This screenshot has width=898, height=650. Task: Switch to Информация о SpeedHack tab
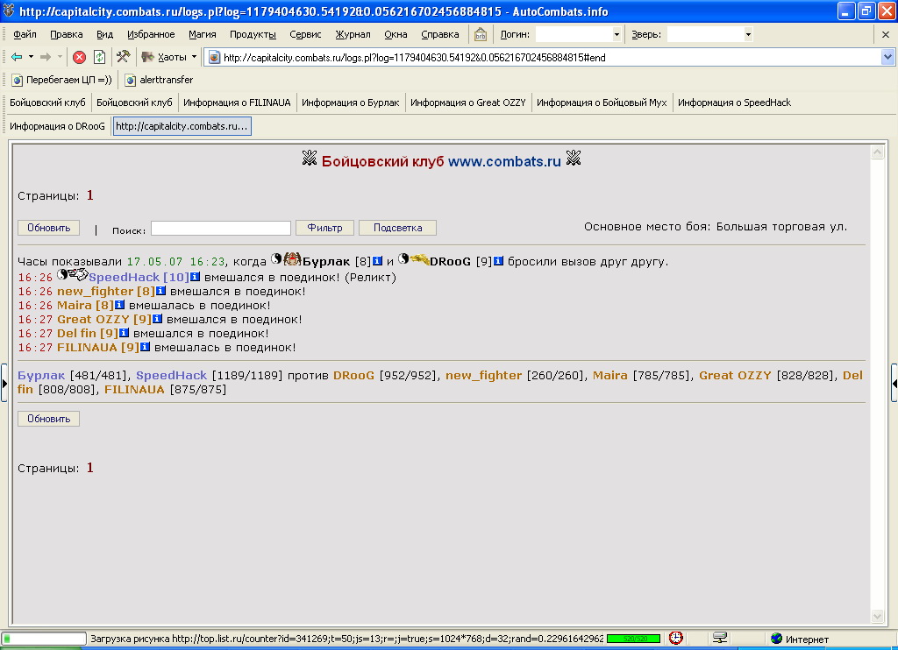tap(734, 102)
